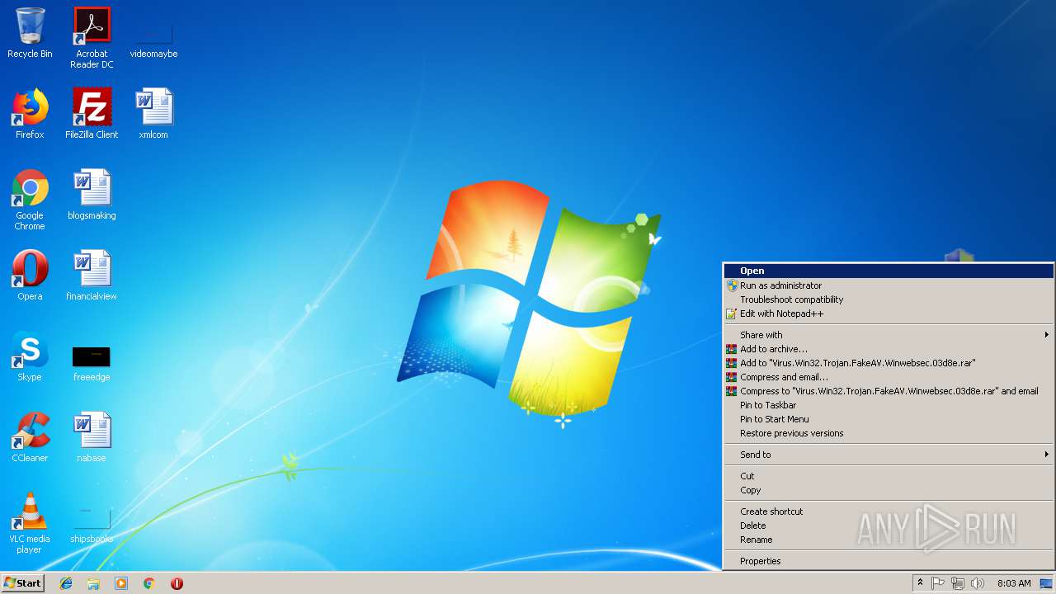Launch Internet Explorer from the taskbar
1056x594 pixels.
coord(66,583)
